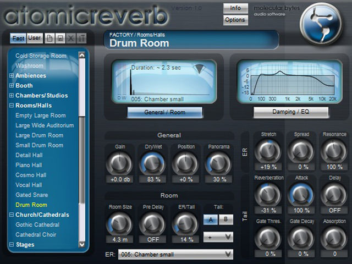Collapse the Church/Cathedrals category
Screen dimensions: 352x264
[11, 215]
